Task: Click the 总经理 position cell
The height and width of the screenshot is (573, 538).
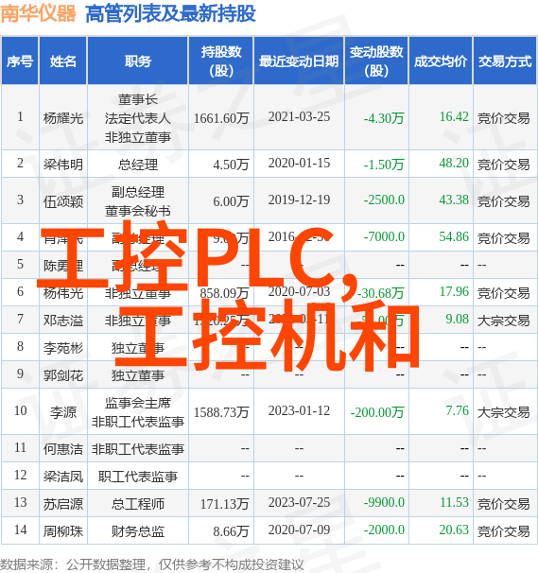Action: [x=138, y=165]
